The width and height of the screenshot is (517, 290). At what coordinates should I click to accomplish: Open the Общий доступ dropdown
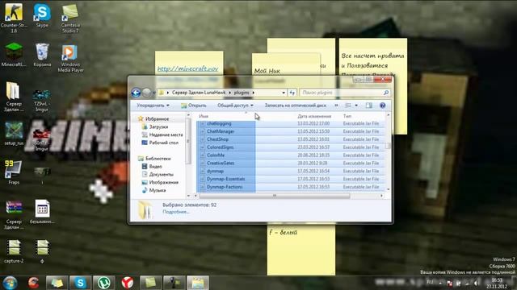[x=235, y=106]
